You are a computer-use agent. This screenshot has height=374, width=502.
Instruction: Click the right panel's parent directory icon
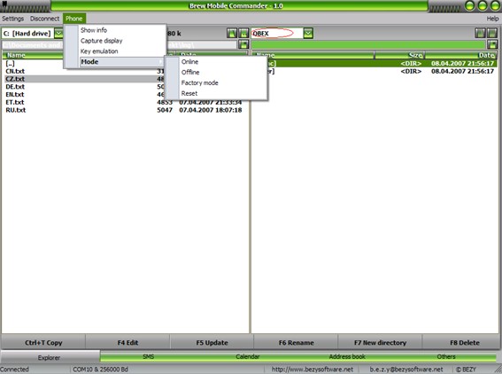(492, 33)
